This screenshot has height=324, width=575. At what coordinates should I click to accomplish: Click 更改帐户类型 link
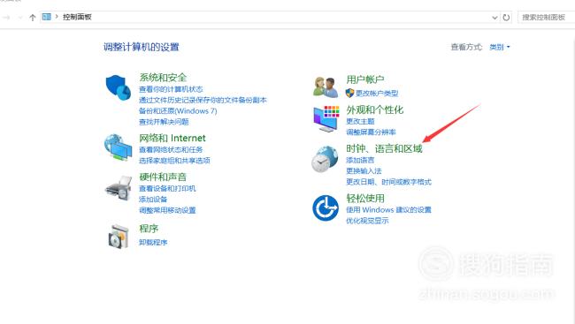[x=377, y=93]
